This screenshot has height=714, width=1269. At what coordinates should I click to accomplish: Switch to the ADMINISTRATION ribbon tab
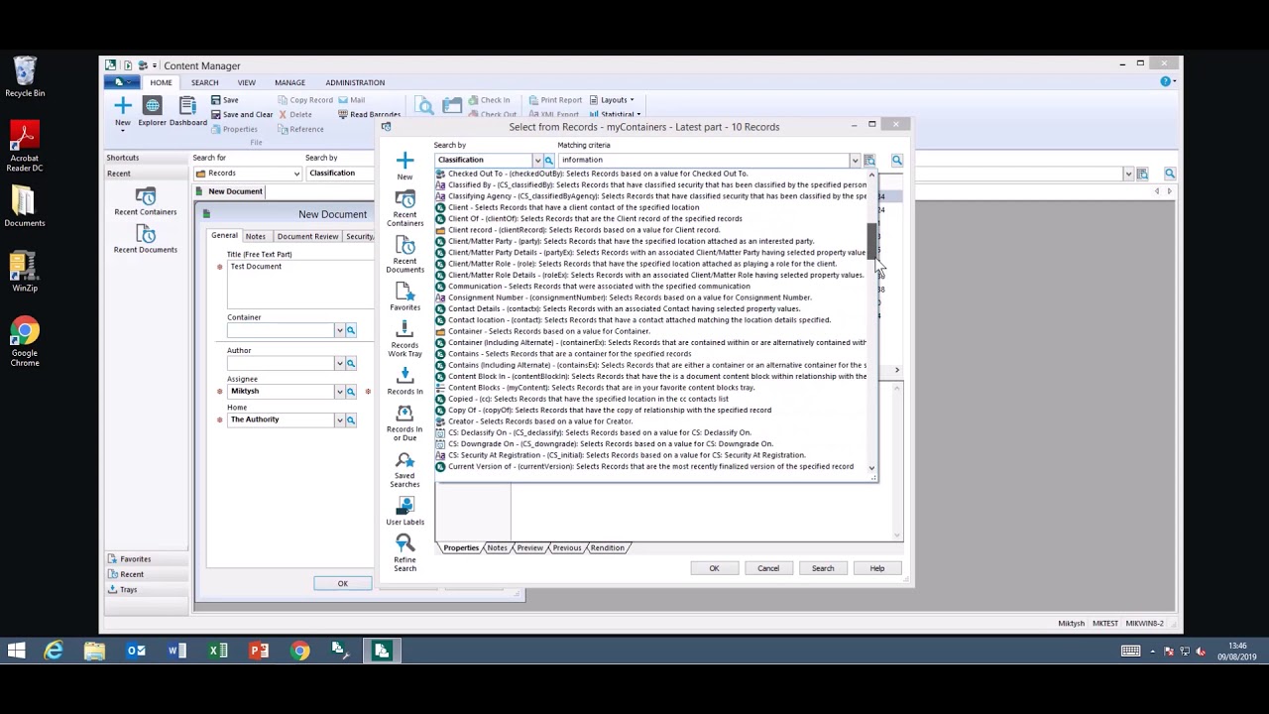[x=355, y=82]
